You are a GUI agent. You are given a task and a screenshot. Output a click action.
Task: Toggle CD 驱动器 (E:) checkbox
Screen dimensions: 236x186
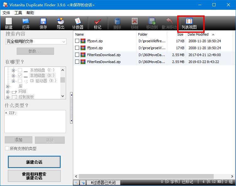click(x=20, y=81)
